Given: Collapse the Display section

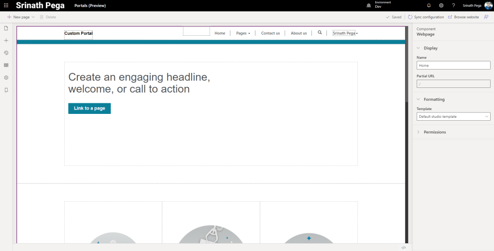Looking at the screenshot, I should (x=418, y=48).
